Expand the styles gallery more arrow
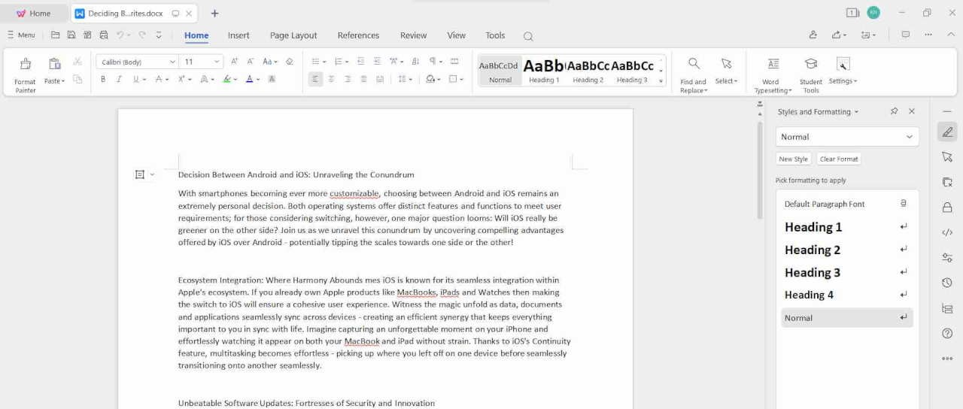Image resolution: width=963 pixels, height=409 pixels. point(661,80)
